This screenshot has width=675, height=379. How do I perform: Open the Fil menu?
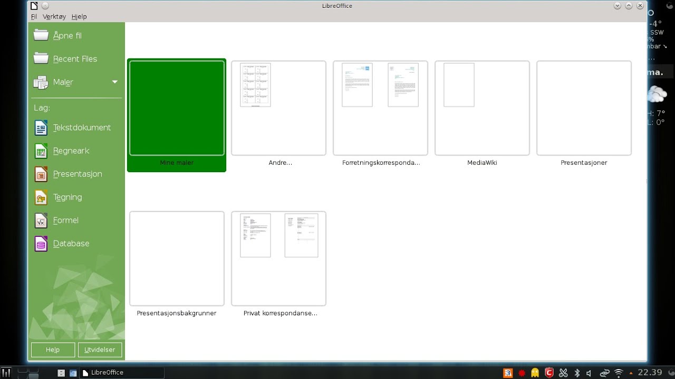point(34,16)
